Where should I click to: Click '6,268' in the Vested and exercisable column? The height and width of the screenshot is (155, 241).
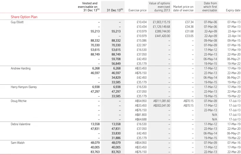[96, 68]
